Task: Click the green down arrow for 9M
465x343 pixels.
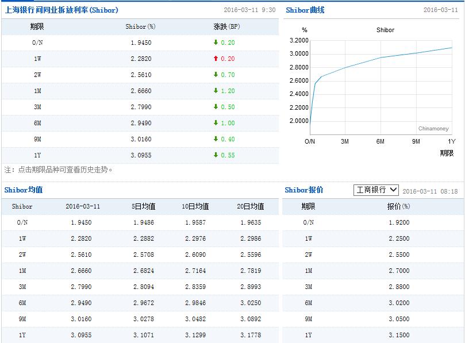Action: point(216,139)
